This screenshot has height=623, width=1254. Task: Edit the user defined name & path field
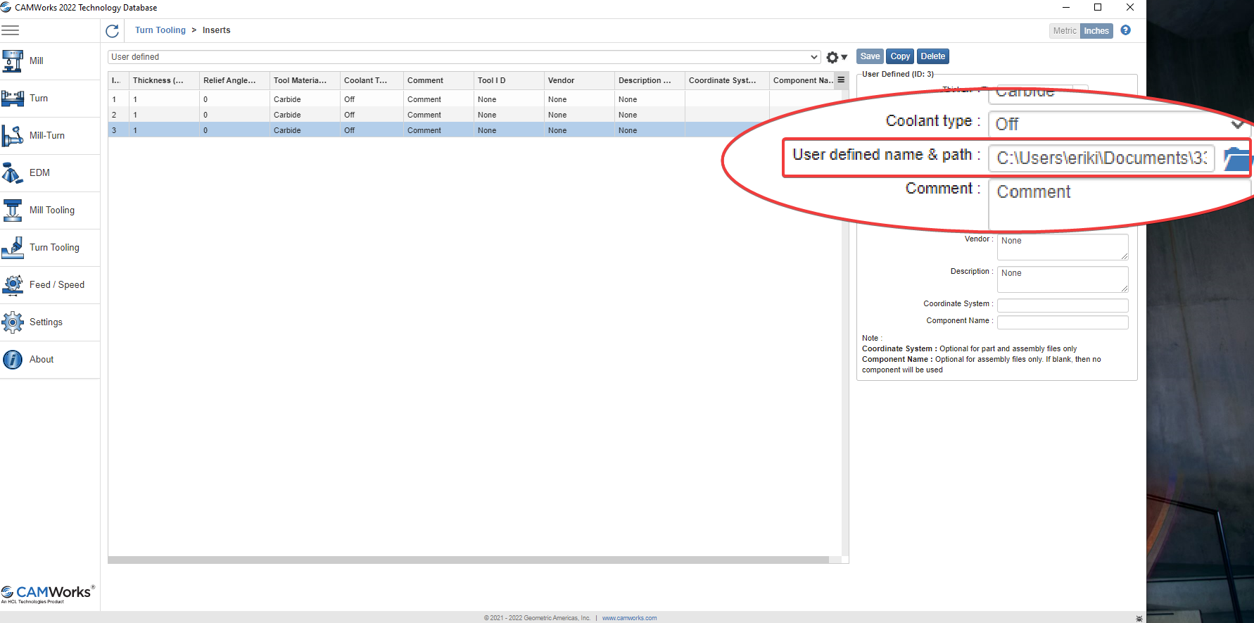pos(1101,158)
